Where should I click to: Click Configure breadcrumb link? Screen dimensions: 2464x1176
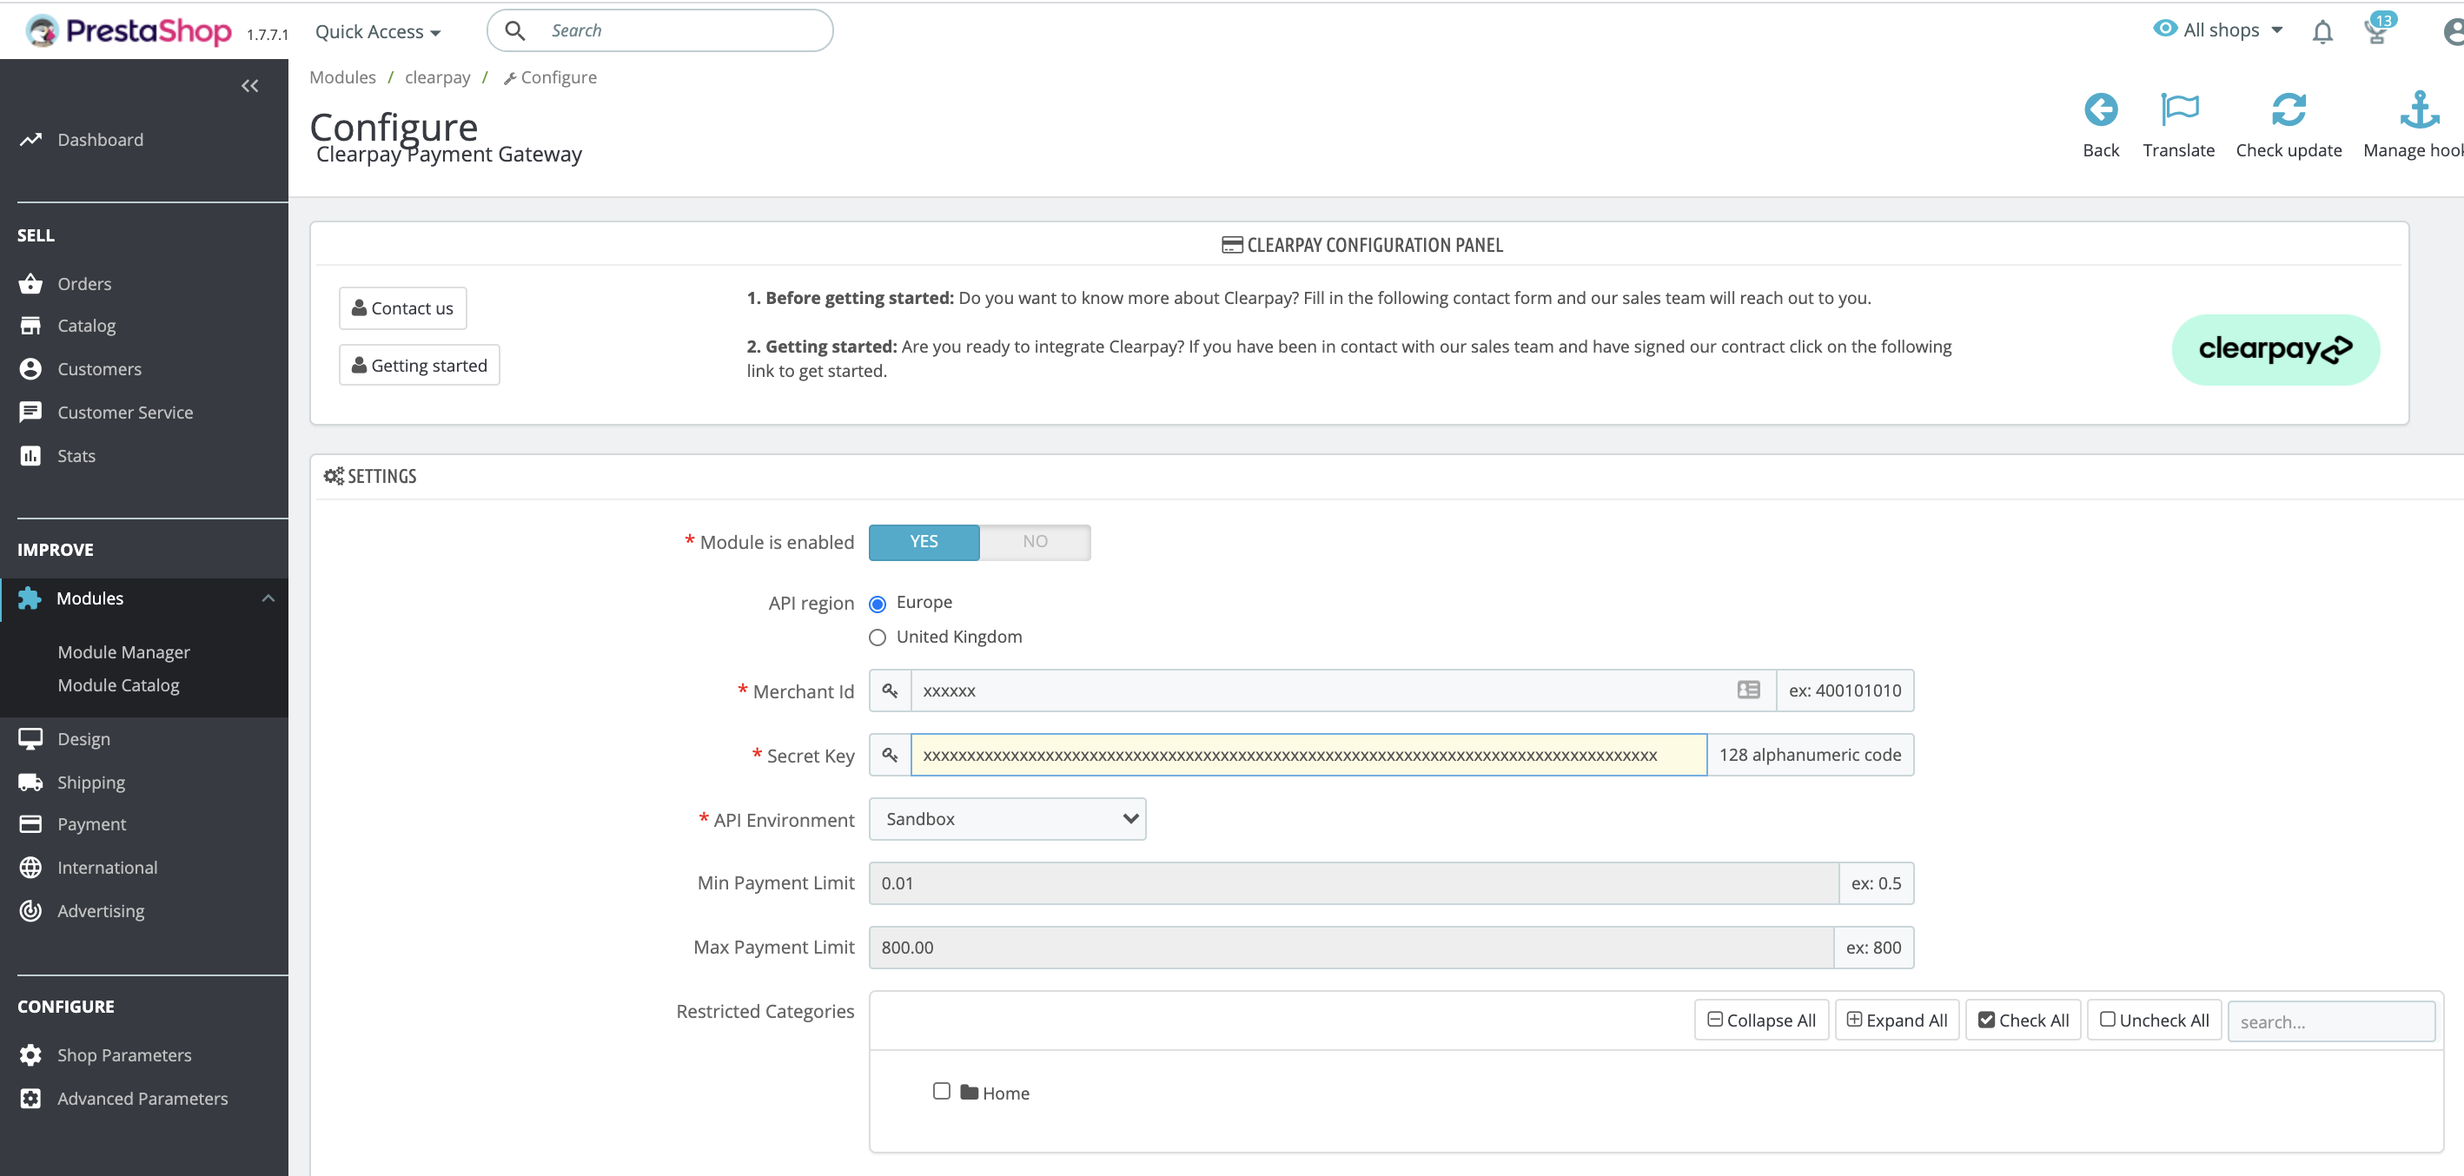point(550,77)
